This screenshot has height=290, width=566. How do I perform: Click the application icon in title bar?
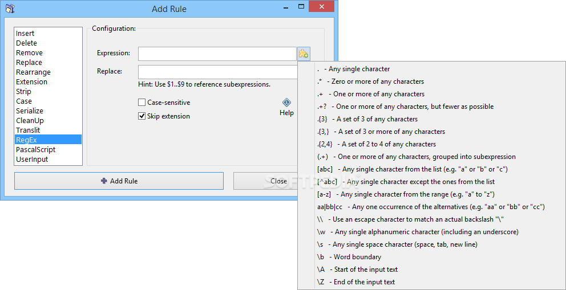11,9
